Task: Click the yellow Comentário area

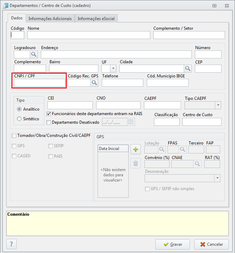Action: [118, 224]
